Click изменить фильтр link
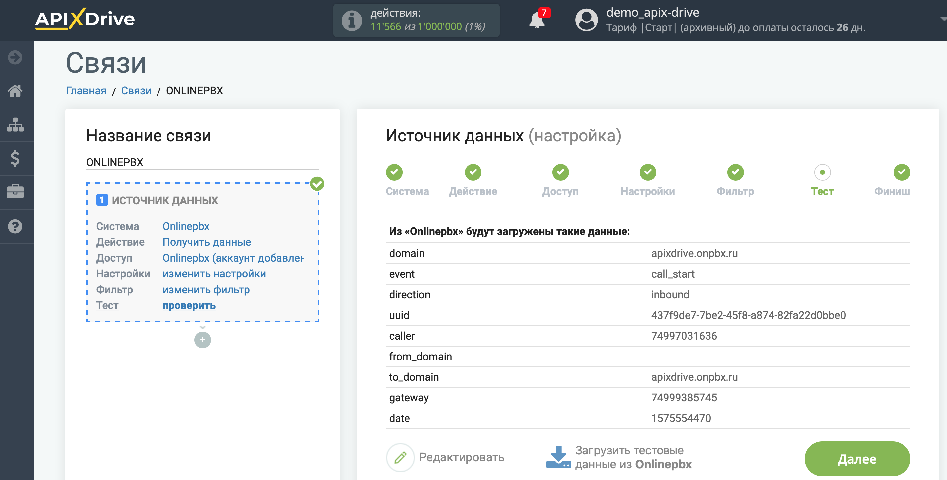947x480 pixels. [x=206, y=289]
